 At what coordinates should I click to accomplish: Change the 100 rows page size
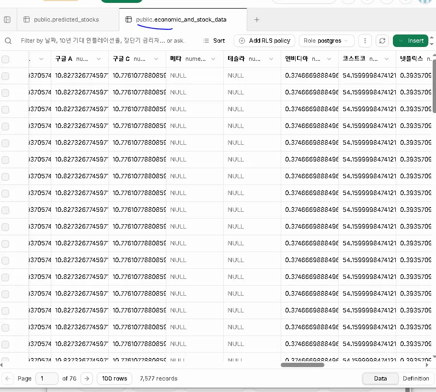pyautogui.click(x=115, y=379)
